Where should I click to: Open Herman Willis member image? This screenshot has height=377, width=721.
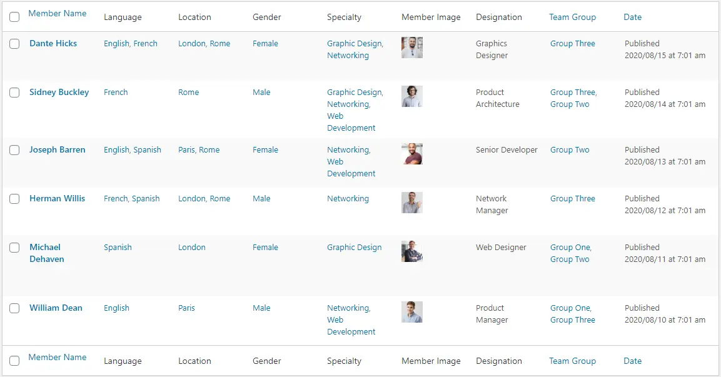point(411,203)
